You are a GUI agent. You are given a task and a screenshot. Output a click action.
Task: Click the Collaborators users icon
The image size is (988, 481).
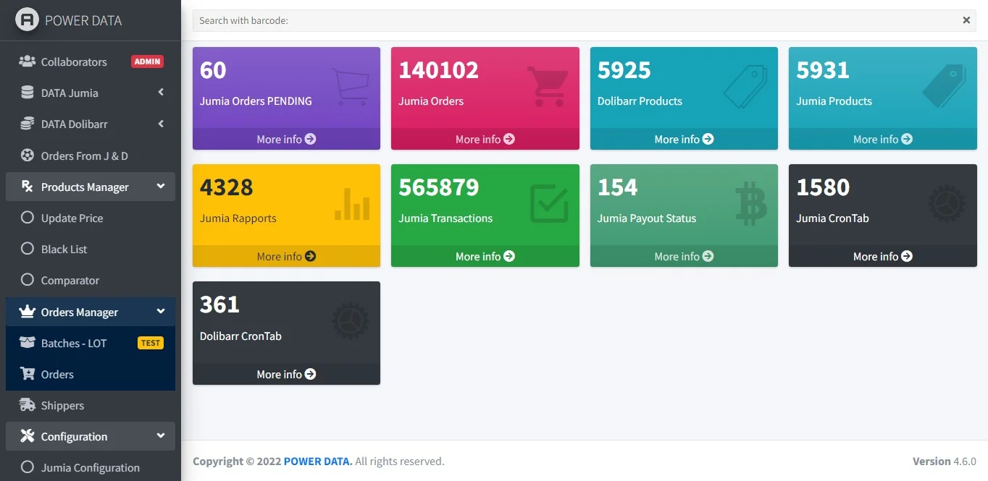(x=28, y=61)
